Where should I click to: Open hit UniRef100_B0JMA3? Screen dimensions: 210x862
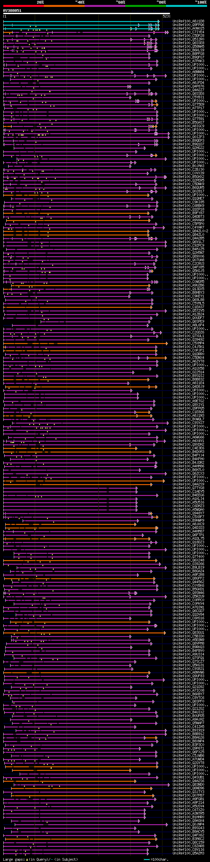188,166
